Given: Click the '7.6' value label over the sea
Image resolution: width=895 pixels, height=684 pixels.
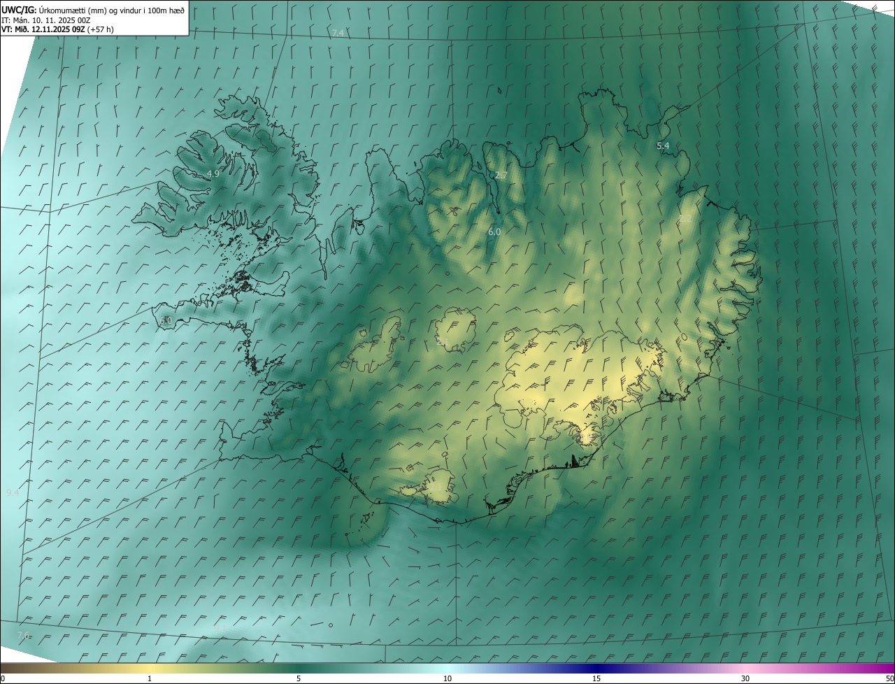Looking at the screenshot, I should [x=23, y=635].
